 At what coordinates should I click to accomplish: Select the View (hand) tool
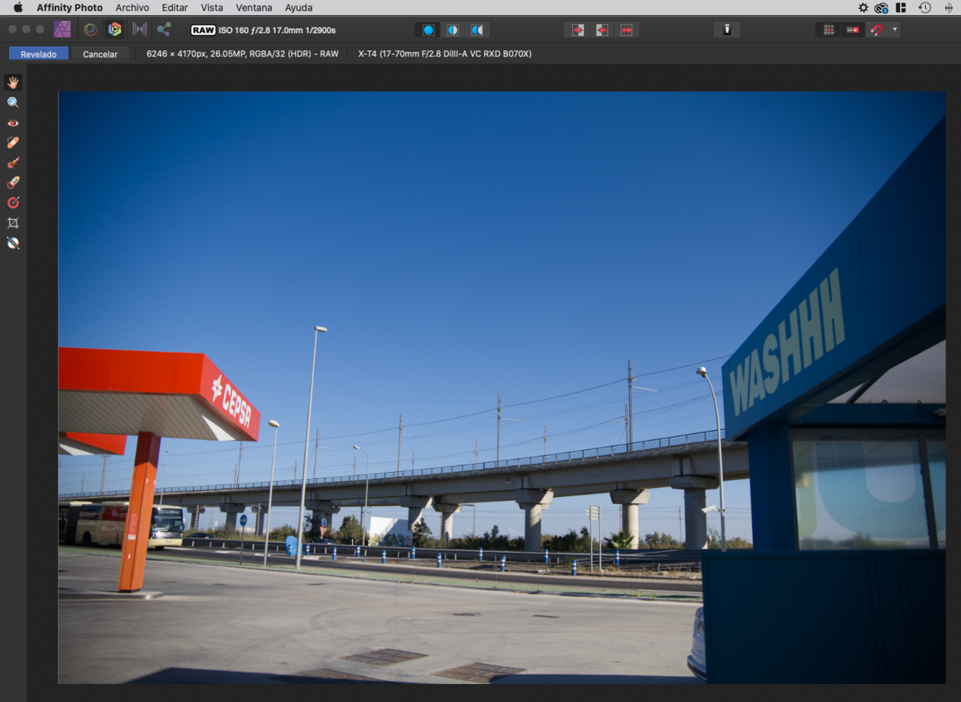pyautogui.click(x=13, y=83)
